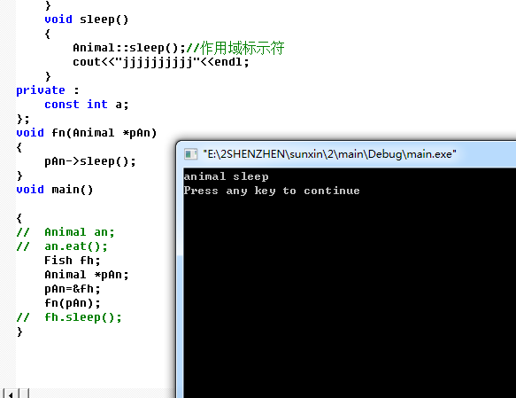Click the line "void main()"

[55, 190]
